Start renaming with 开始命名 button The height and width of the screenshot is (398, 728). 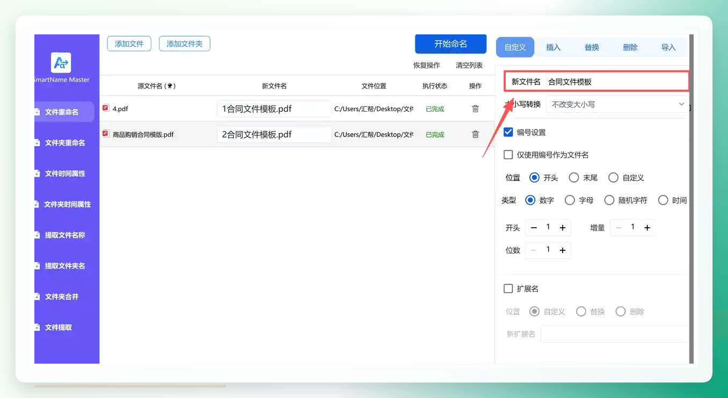tap(451, 44)
